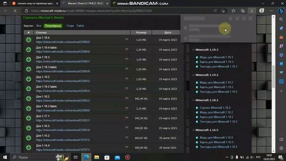Click the green download icon for 1.18.2 fabric
Screen dimensions: 286x161
tap(29, 108)
